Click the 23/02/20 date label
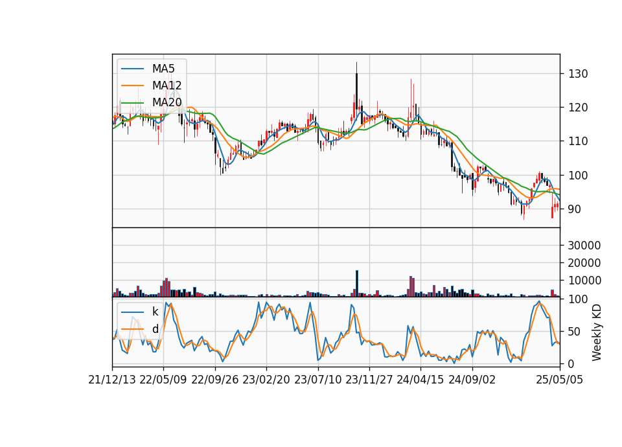This screenshot has width=622, height=447. (266, 380)
